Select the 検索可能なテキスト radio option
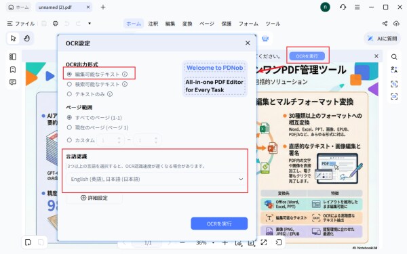The width and height of the screenshot is (407, 254). click(x=69, y=84)
